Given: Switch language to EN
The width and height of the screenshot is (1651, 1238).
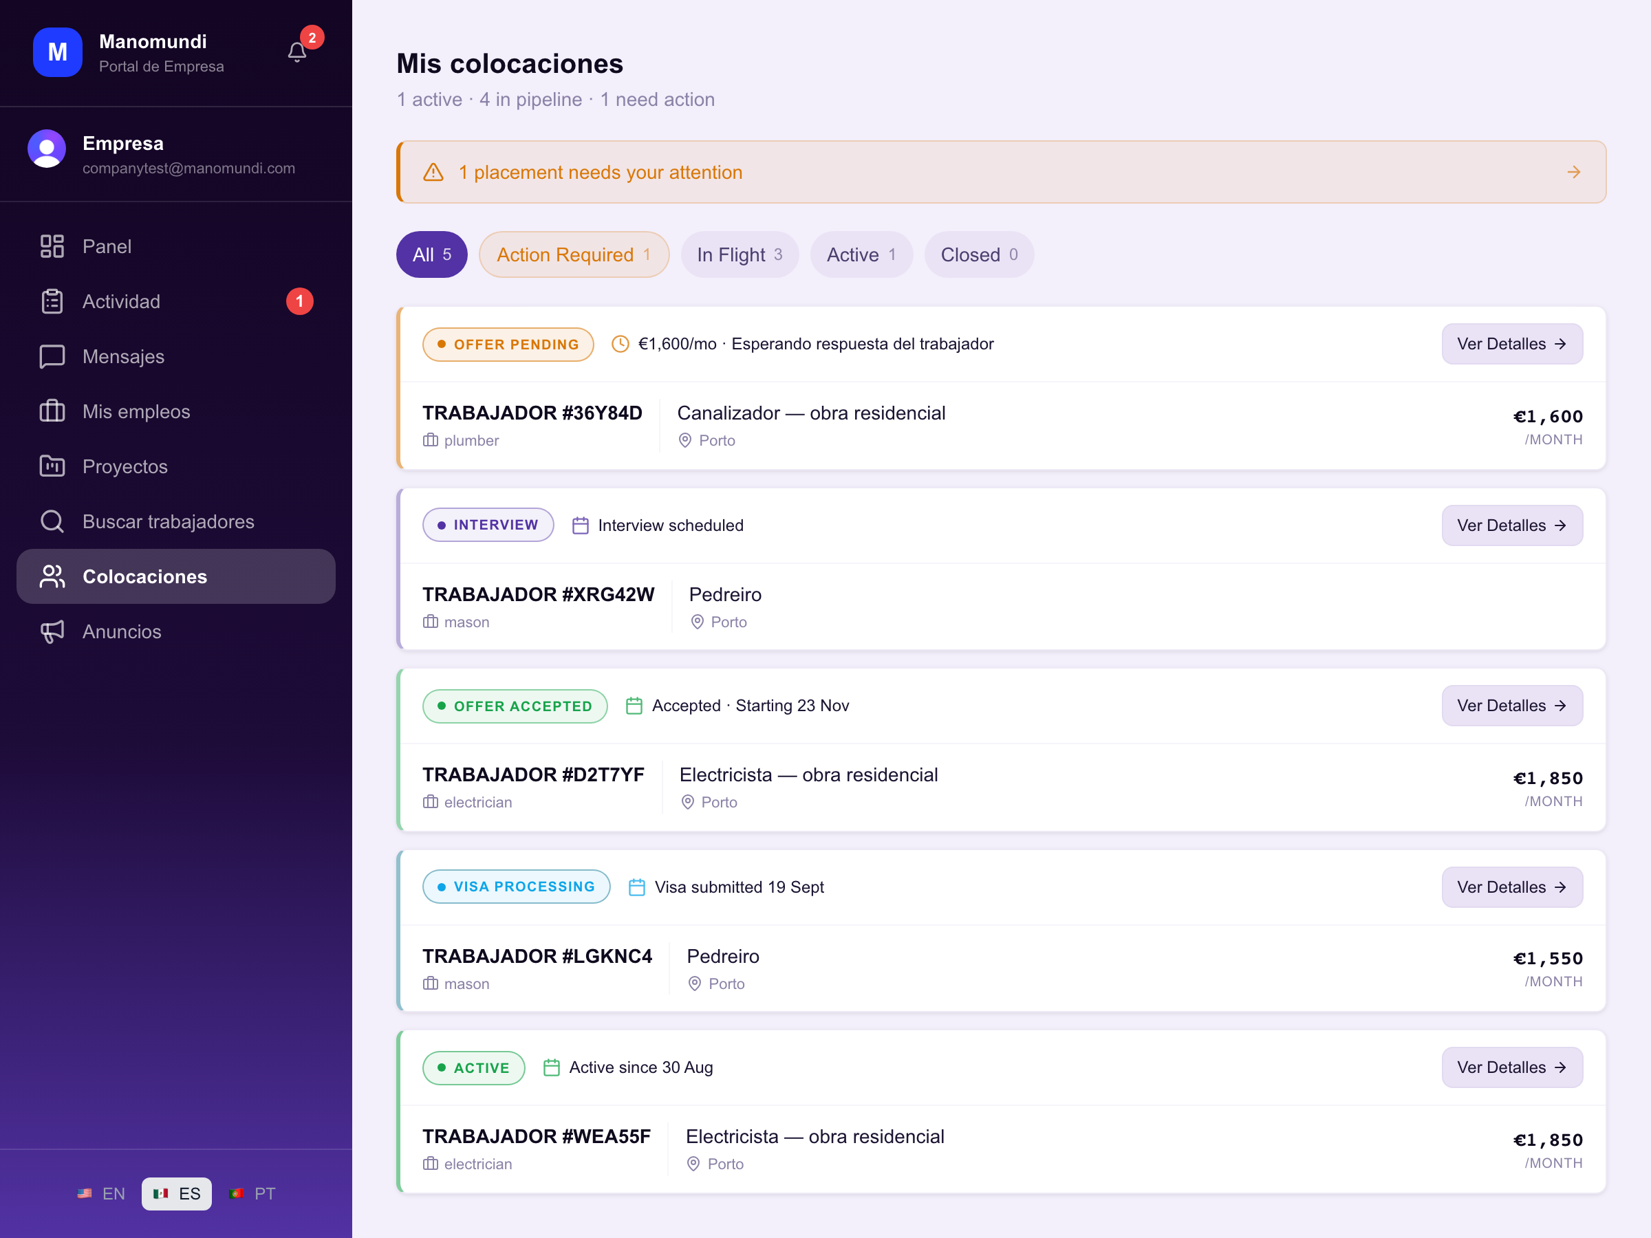Looking at the screenshot, I should click(x=102, y=1193).
